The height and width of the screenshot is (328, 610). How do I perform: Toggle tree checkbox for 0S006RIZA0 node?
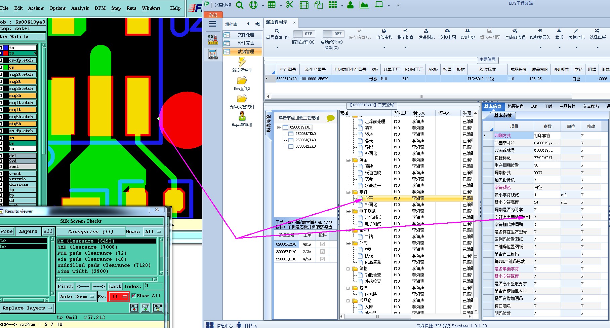291,147
